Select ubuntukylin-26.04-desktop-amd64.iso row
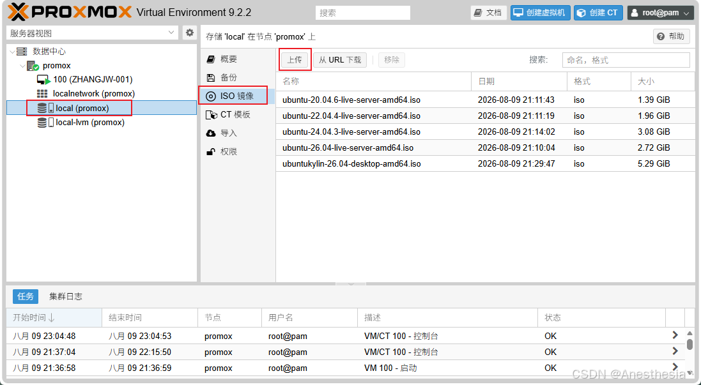701x385 pixels. click(485, 164)
